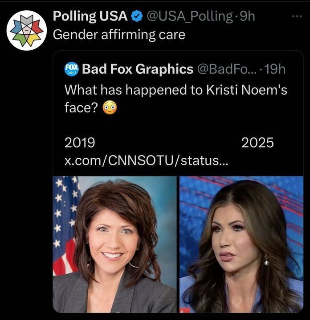
Task: Select the 'Gender affirming care' post text
Action: coord(119,35)
